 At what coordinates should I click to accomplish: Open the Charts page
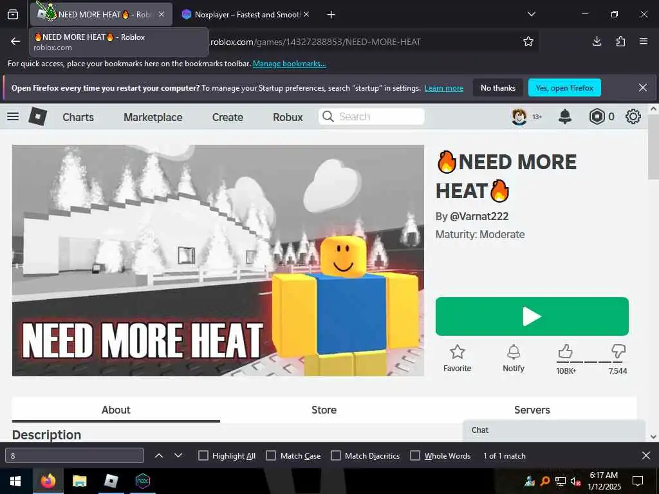[x=78, y=117]
